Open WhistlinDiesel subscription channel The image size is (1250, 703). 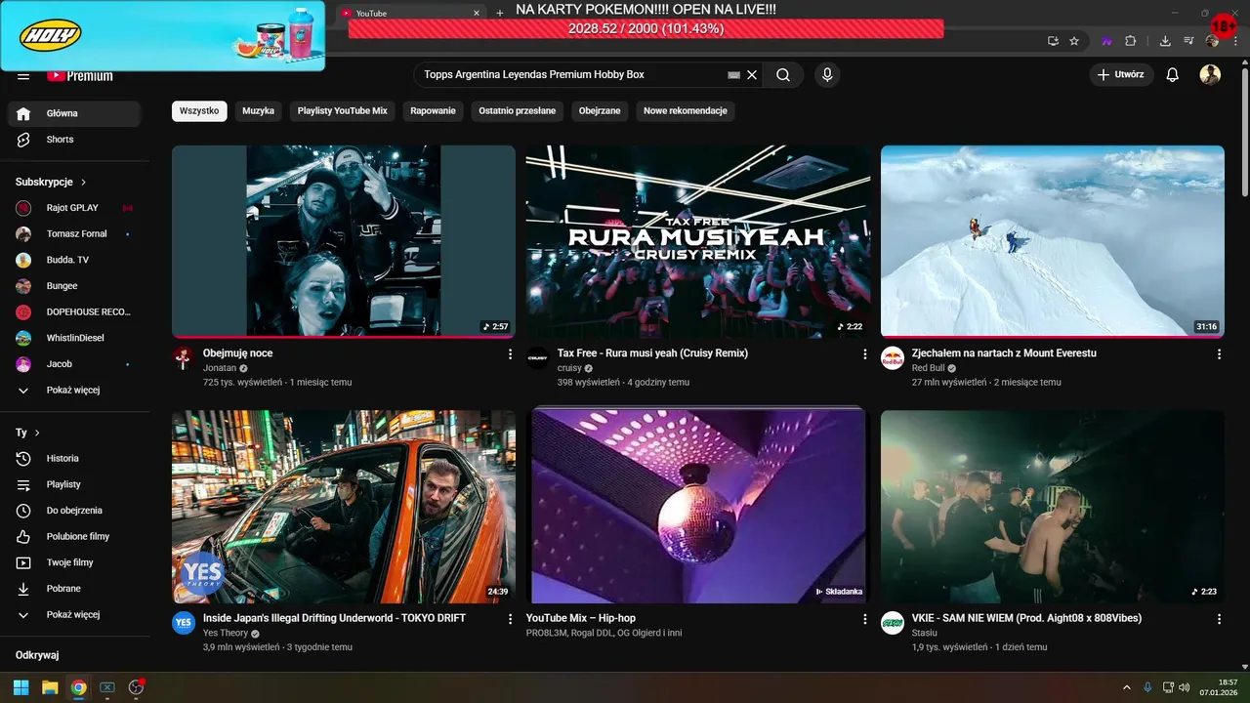[75, 338]
